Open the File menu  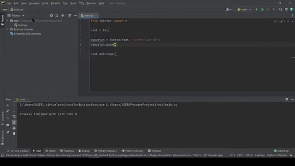(9, 3)
